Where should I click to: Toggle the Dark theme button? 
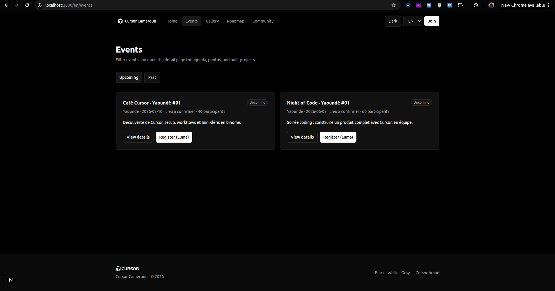(393, 21)
